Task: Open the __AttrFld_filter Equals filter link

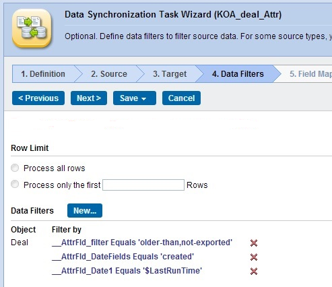Action: [142, 243]
